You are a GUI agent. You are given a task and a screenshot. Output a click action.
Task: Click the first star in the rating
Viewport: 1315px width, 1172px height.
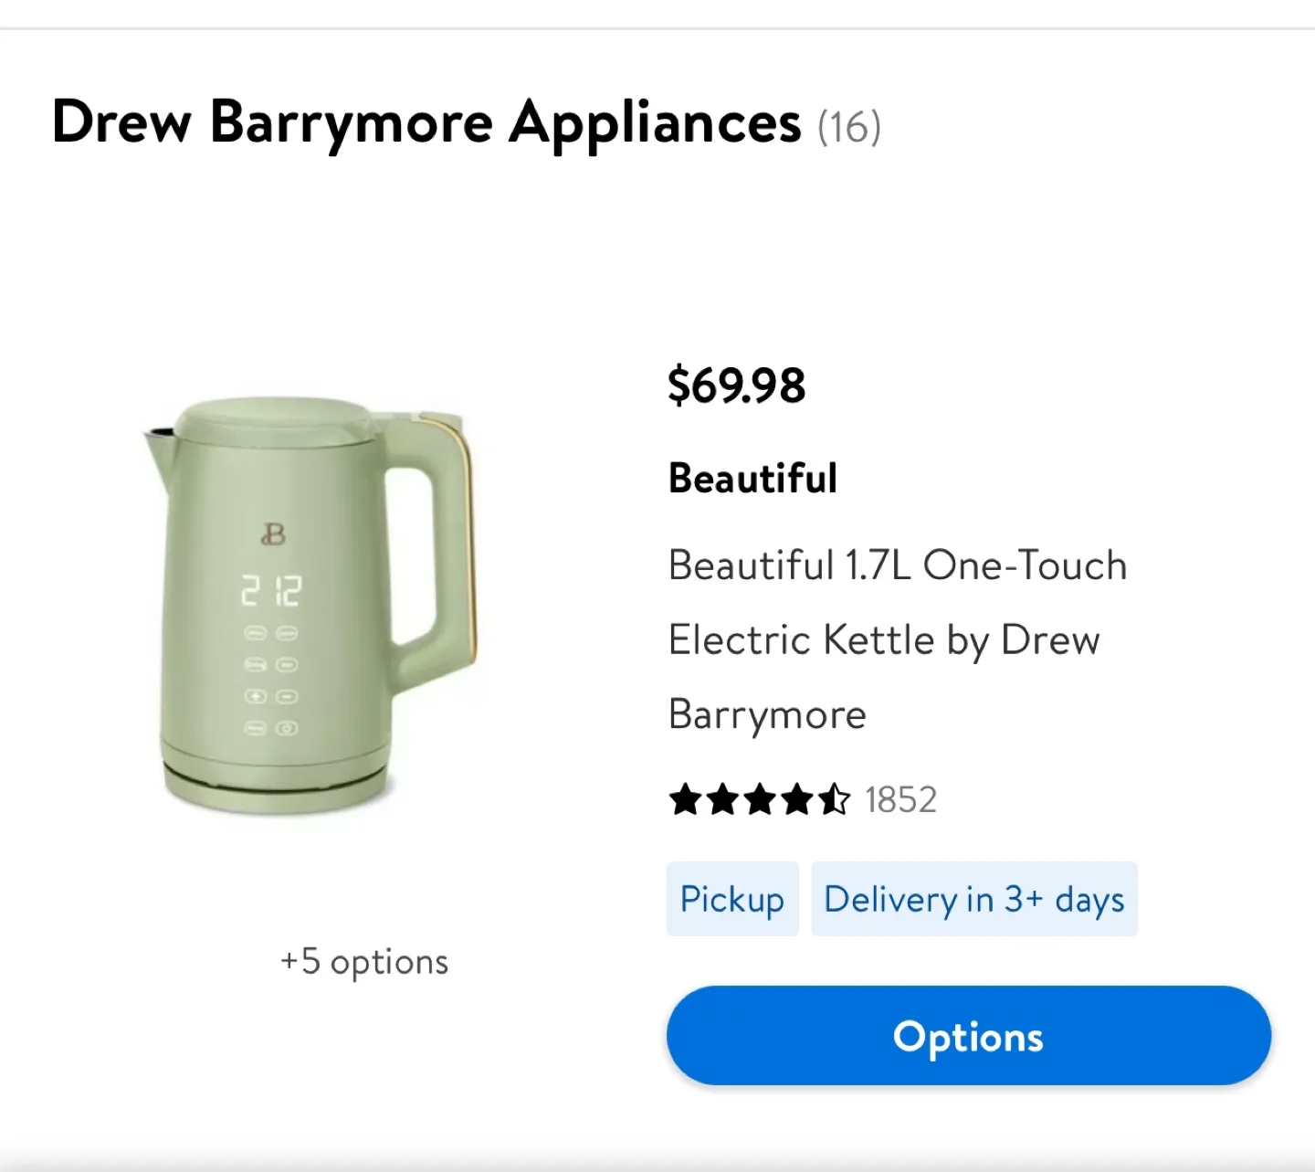[x=687, y=800]
